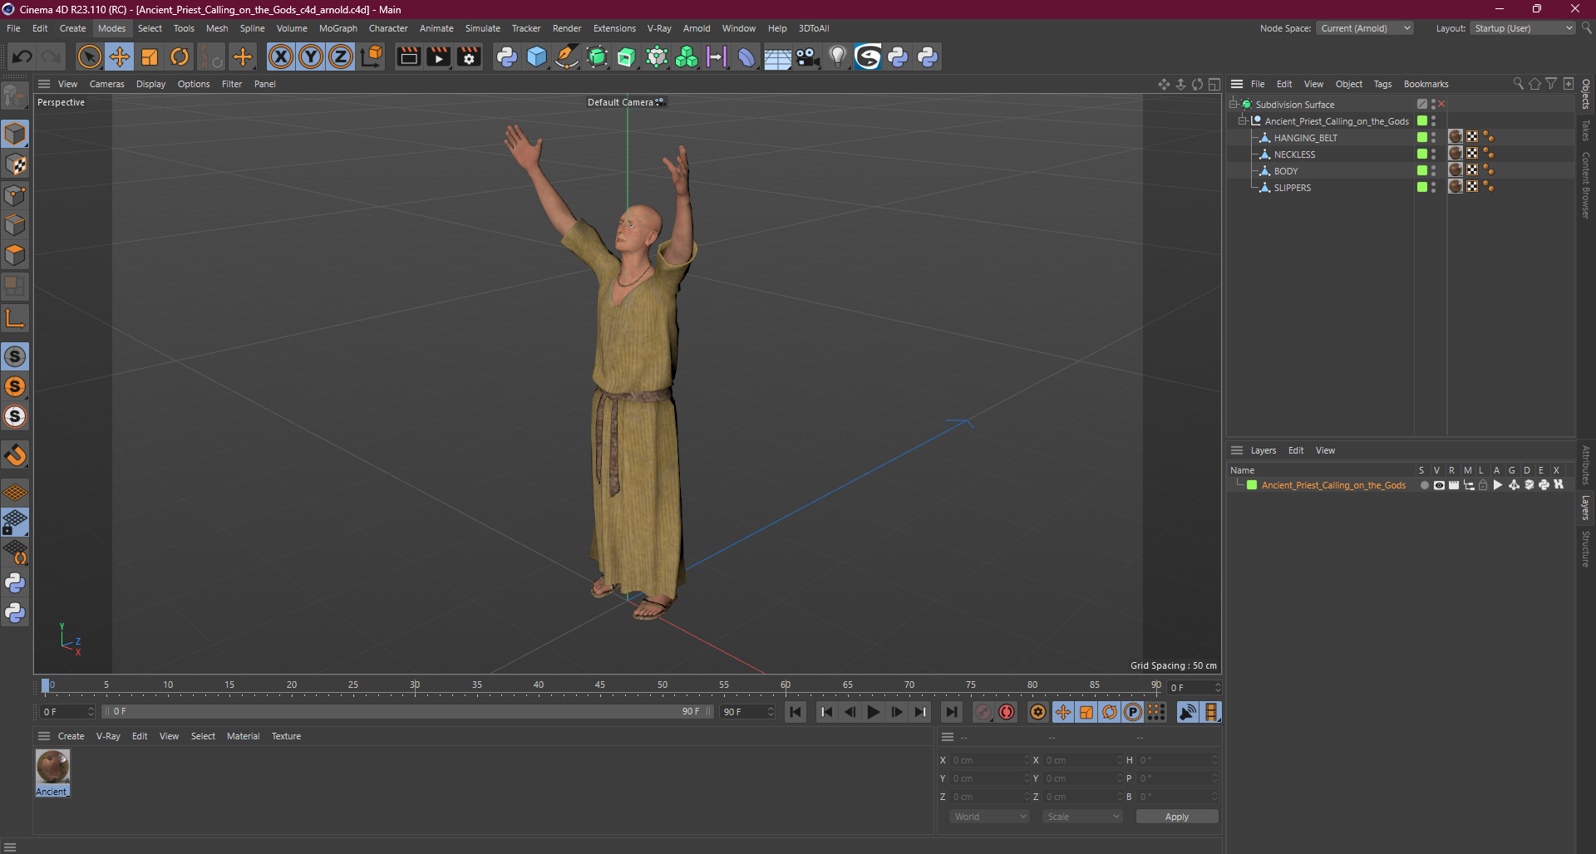Toggle coordinate system world/object icon
The image size is (1596, 854).
[x=372, y=56]
